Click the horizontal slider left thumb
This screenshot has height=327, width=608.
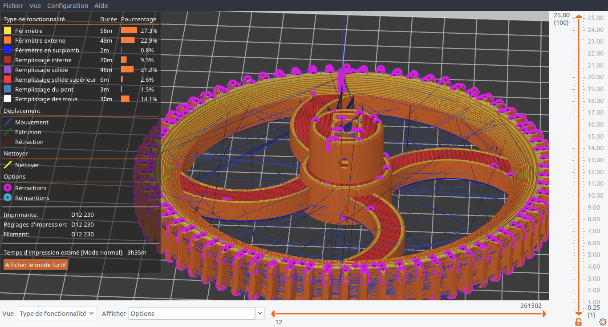[x=272, y=314]
